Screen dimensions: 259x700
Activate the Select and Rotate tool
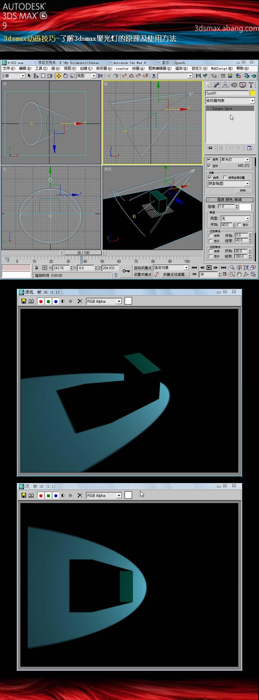(65, 76)
